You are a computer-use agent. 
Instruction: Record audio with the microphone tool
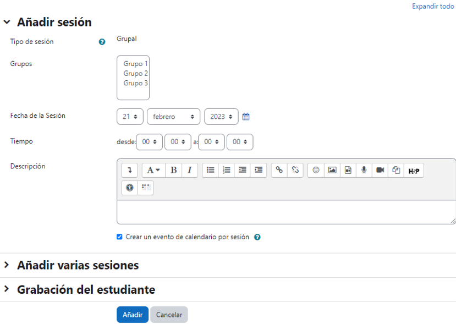point(364,170)
